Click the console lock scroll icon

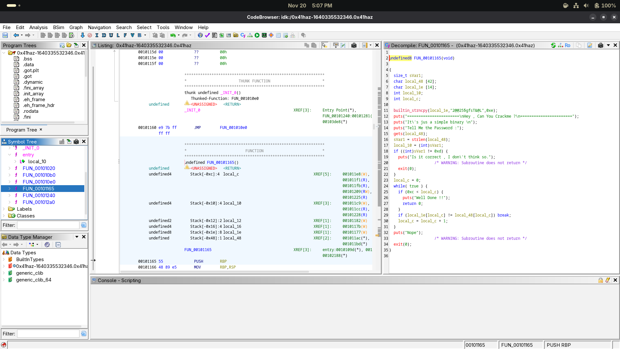[x=600, y=280]
